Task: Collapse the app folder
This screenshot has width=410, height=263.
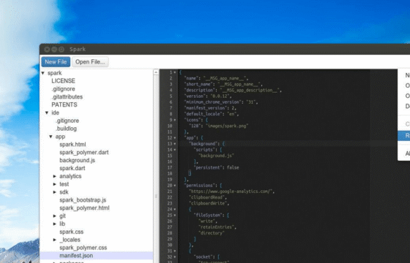Action: click(51, 137)
